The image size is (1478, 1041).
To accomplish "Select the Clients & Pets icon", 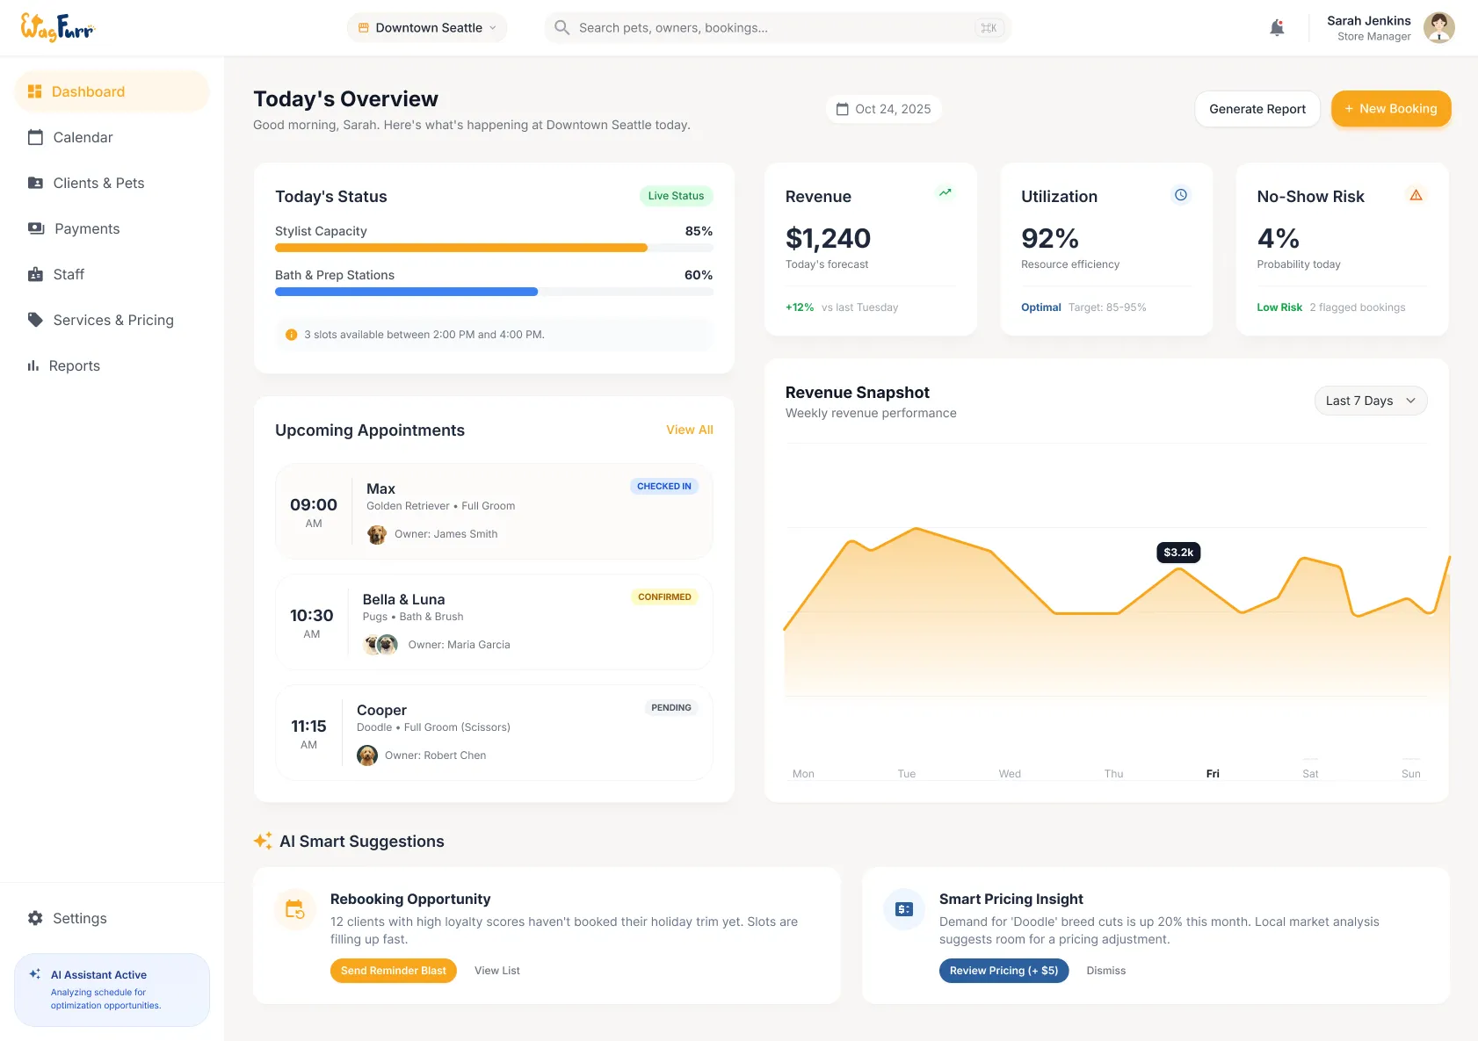I will [36, 183].
